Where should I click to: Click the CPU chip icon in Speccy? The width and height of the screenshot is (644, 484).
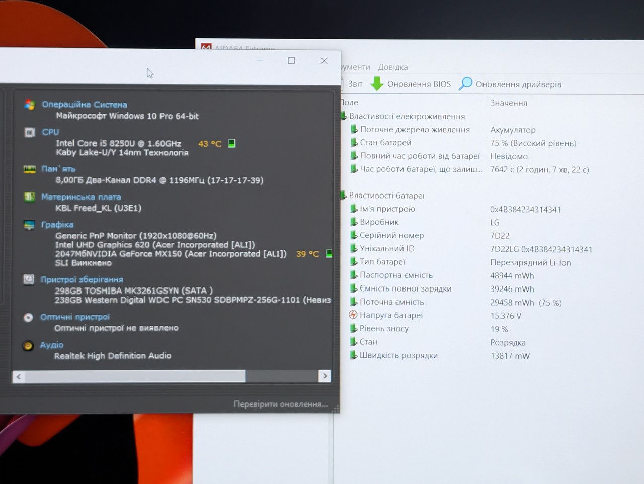tap(30, 132)
